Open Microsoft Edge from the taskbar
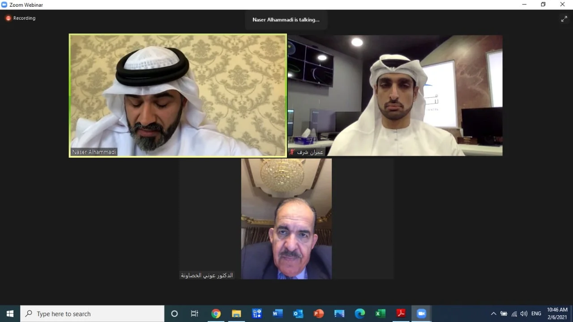Viewport: 573px width, 322px height. tap(360, 313)
